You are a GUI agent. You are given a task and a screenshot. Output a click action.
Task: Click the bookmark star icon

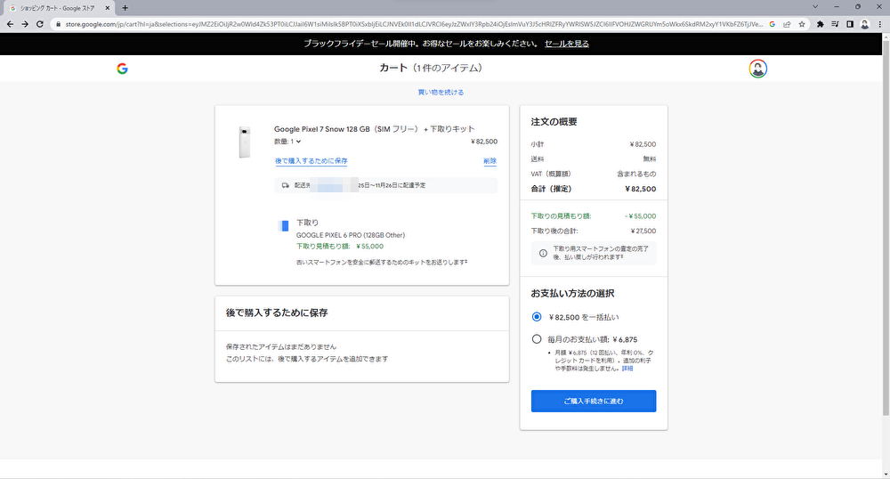[x=802, y=24]
